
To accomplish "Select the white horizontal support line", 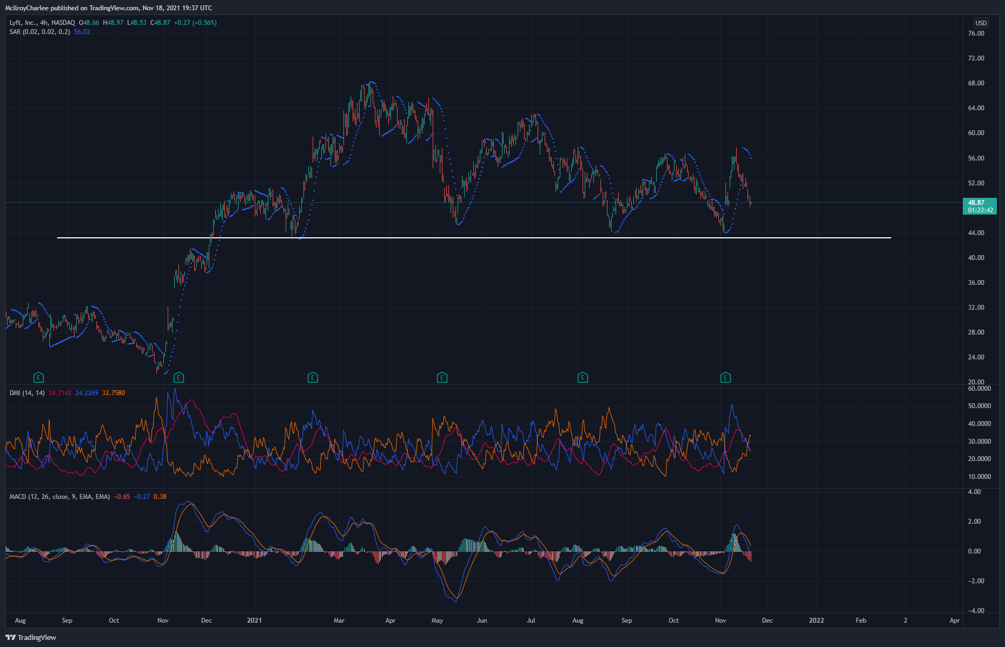I will click(474, 238).
